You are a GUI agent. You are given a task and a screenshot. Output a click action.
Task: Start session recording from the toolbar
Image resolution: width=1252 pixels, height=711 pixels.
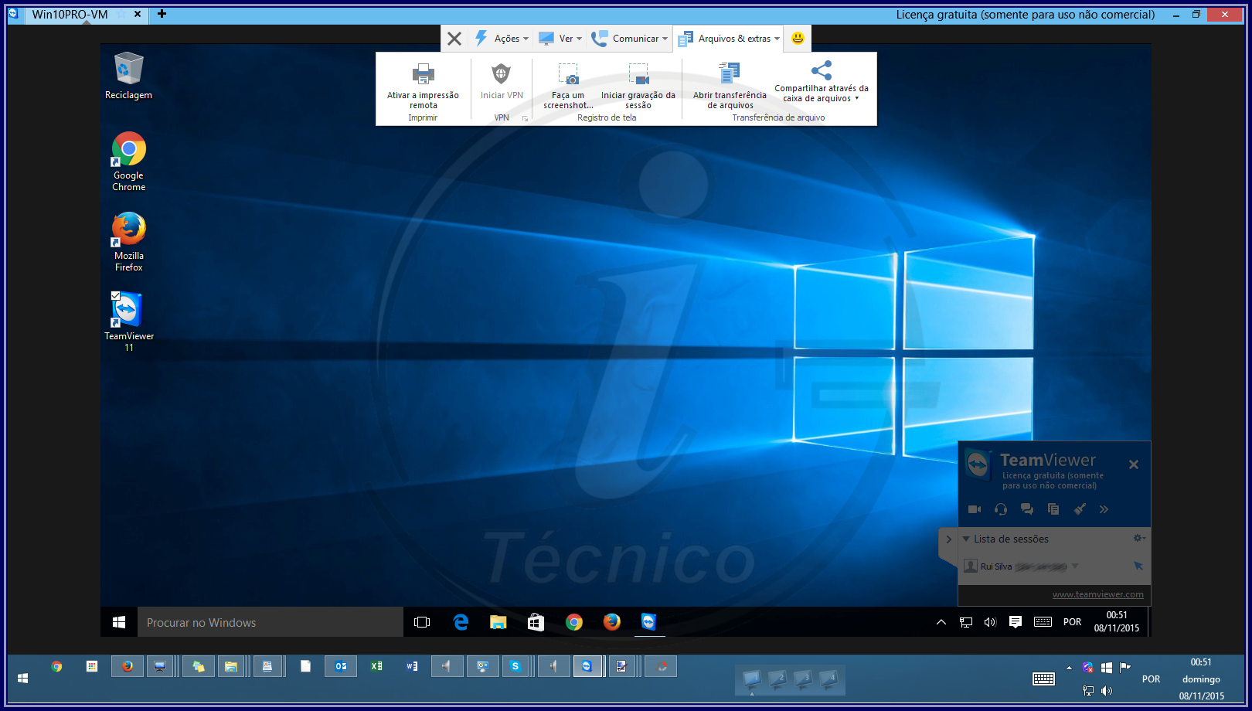(638, 85)
